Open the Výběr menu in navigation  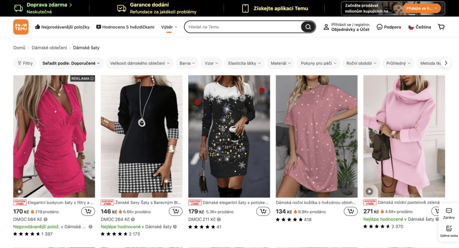tap(169, 27)
